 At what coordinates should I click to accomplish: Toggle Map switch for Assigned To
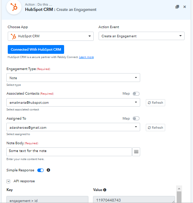click(136, 119)
